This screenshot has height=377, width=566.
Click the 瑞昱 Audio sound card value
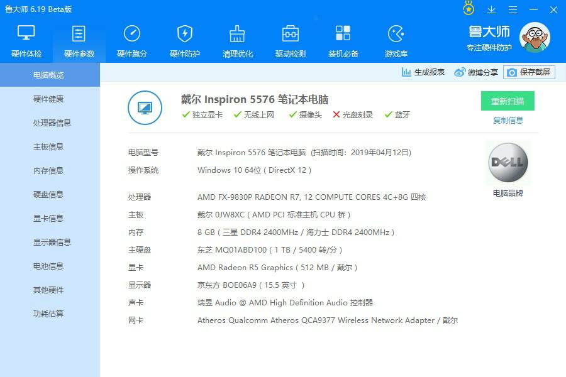point(285,302)
